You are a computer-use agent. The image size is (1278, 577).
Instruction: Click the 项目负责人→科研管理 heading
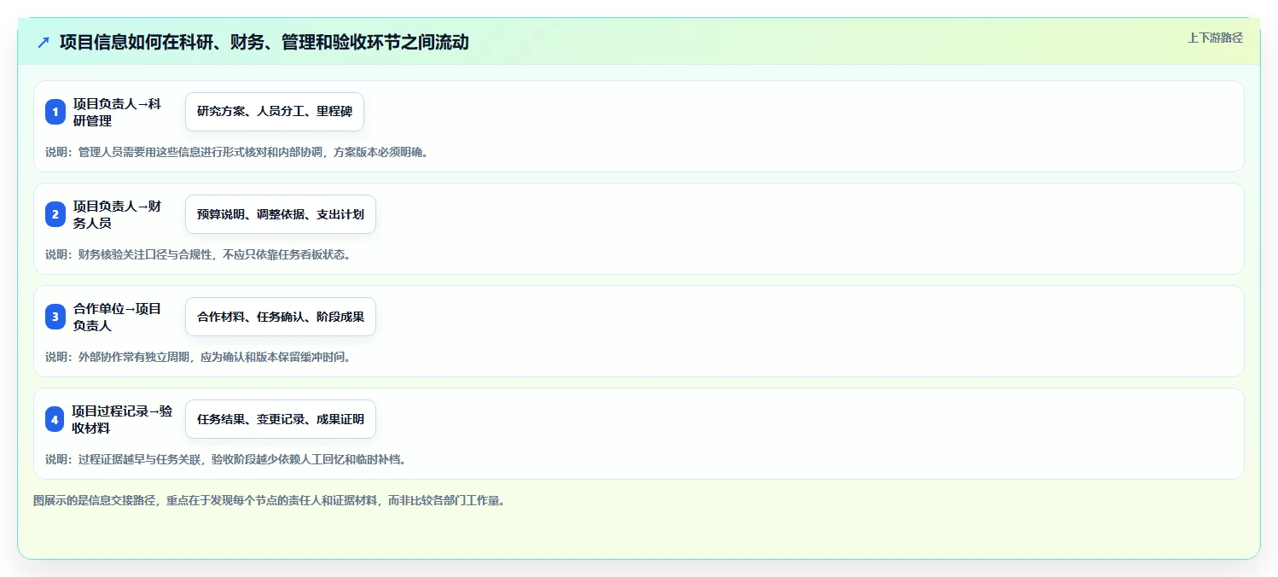[x=118, y=112]
